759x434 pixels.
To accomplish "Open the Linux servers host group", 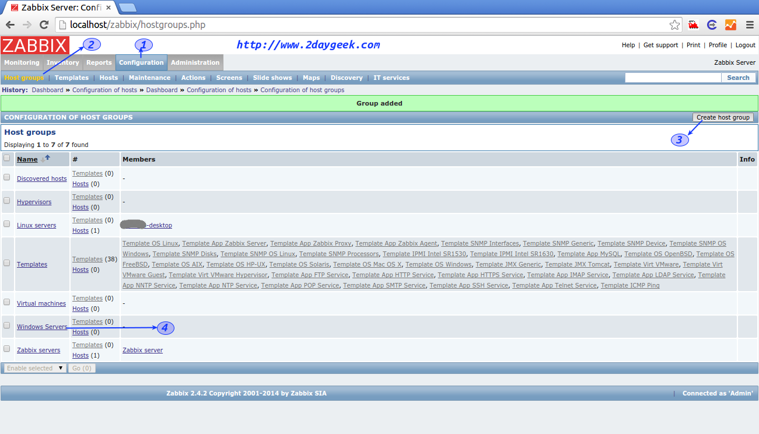I will pos(36,225).
